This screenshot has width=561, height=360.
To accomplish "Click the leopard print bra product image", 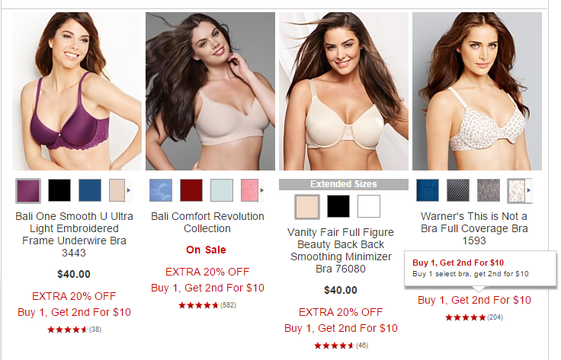I will [477, 91].
